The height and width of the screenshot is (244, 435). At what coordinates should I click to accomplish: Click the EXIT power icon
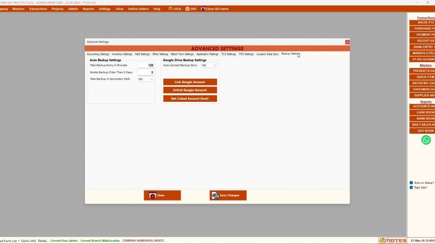187,9
